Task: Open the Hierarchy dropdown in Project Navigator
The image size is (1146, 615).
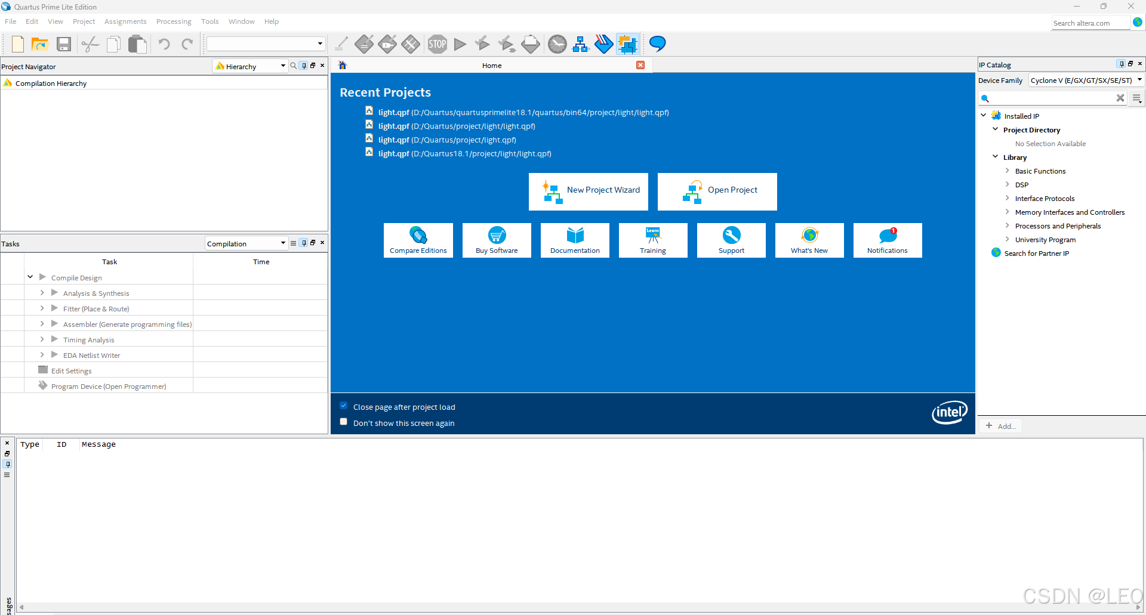Action: 251,66
